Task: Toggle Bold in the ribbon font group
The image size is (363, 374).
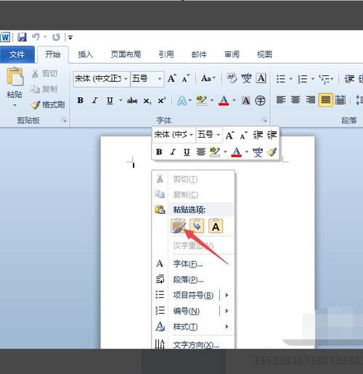Action: pos(81,100)
